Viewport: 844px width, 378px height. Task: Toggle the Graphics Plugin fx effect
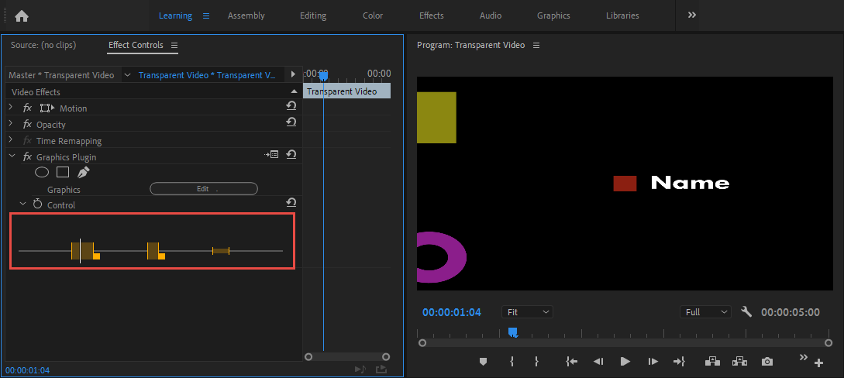click(x=27, y=157)
